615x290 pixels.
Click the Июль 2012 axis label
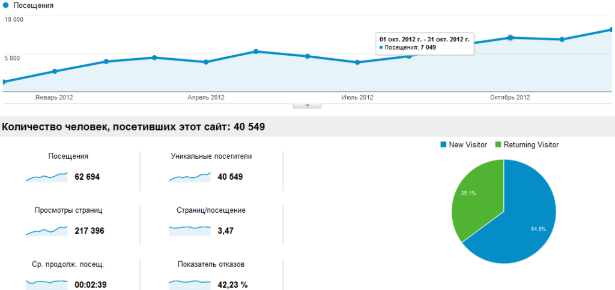click(x=357, y=98)
